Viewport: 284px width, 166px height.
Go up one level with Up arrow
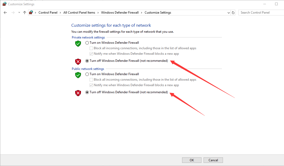24,13
